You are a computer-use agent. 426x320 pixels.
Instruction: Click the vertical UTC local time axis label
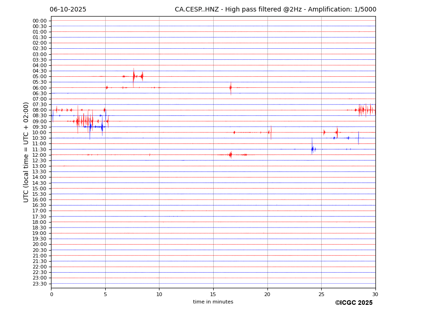(x=27, y=152)
